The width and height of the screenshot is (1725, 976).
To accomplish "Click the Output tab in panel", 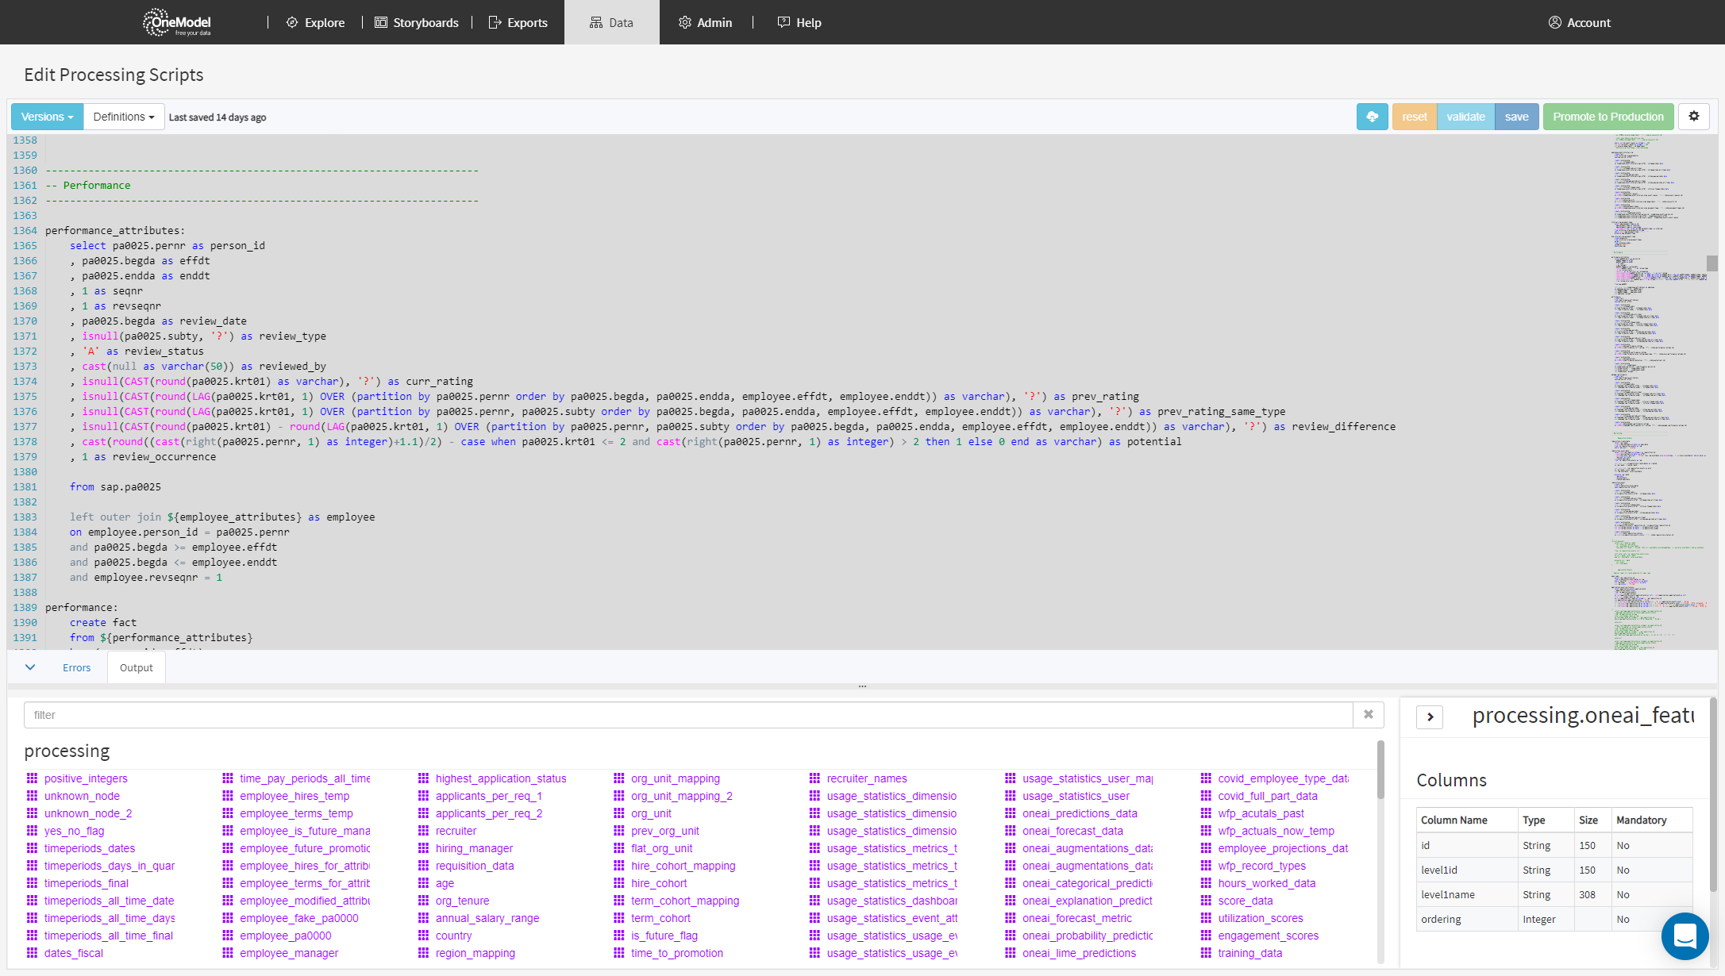I will tap(137, 667).
